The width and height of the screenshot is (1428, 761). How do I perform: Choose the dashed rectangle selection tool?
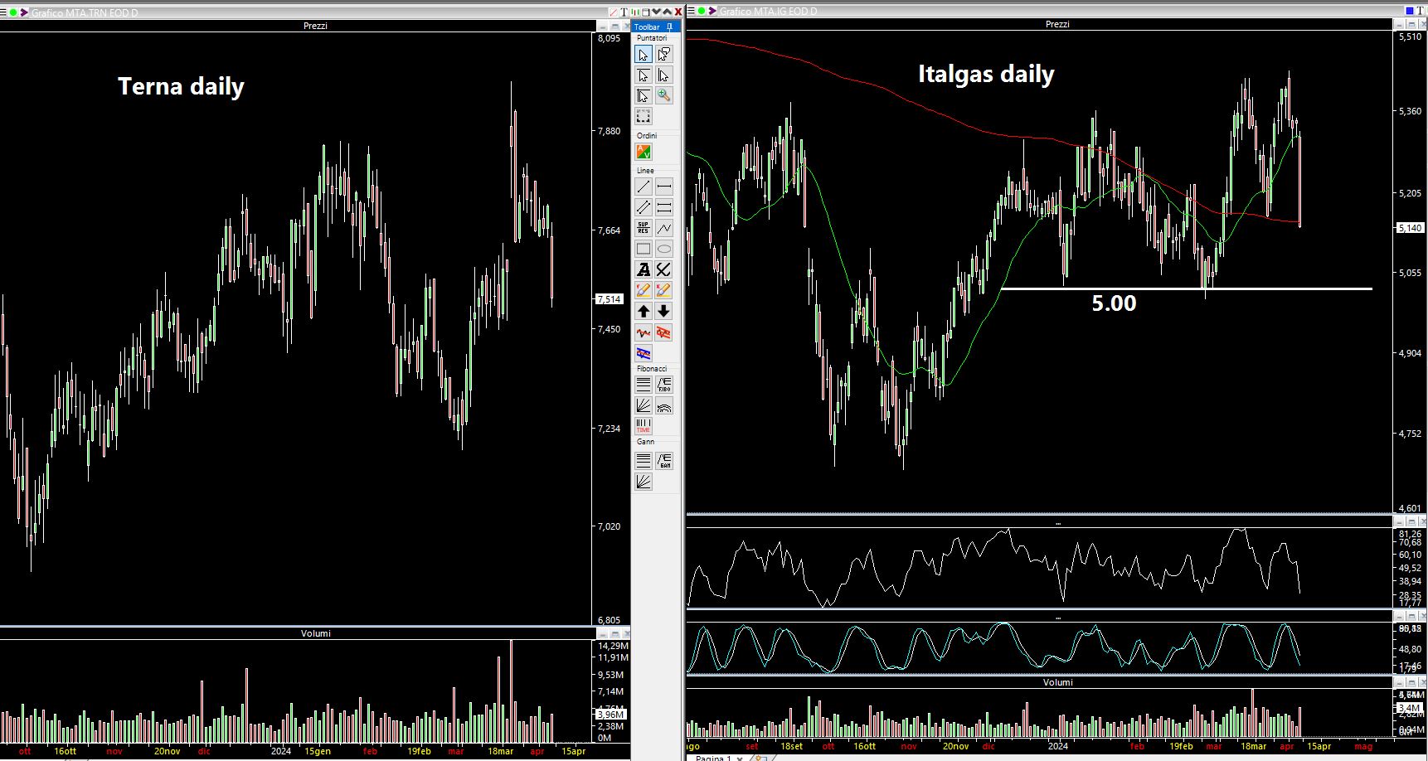(644, 117)
